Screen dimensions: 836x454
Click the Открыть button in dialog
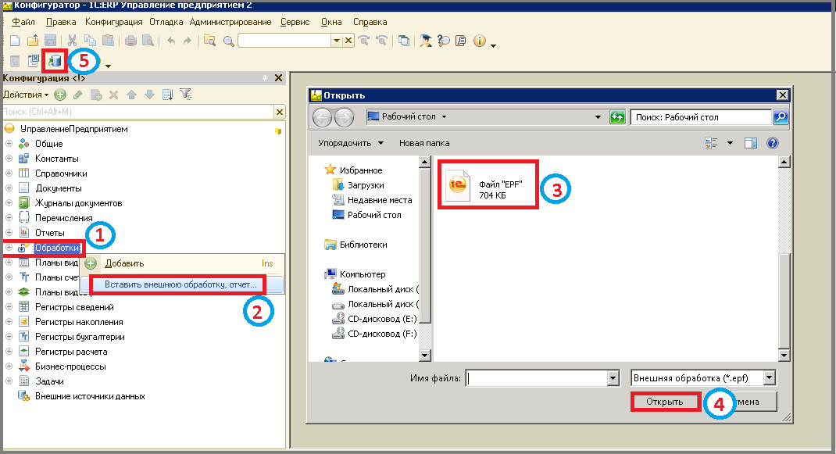pyautogui.click(x=665, y=402)
